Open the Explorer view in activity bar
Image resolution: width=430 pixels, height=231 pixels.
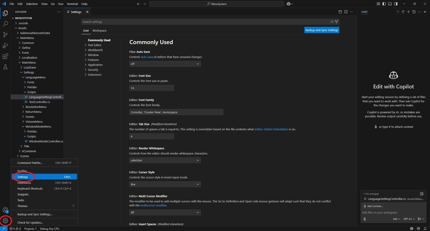coord(5,13)
